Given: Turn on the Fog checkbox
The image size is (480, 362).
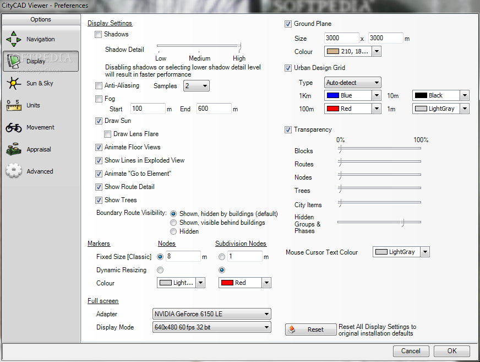Looking at the screenshot, I should pos(99,99).
